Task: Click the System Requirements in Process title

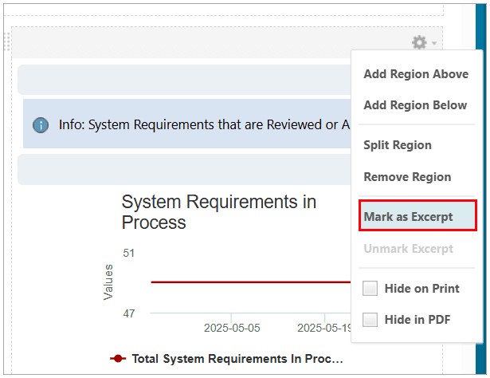Action: (218, 212)
